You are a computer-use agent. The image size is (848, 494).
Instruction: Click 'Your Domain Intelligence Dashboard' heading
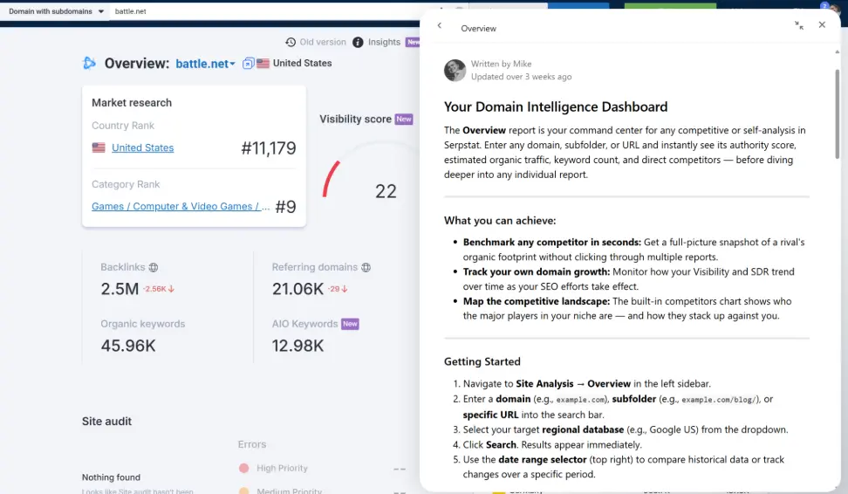click(x=556, y=107)
